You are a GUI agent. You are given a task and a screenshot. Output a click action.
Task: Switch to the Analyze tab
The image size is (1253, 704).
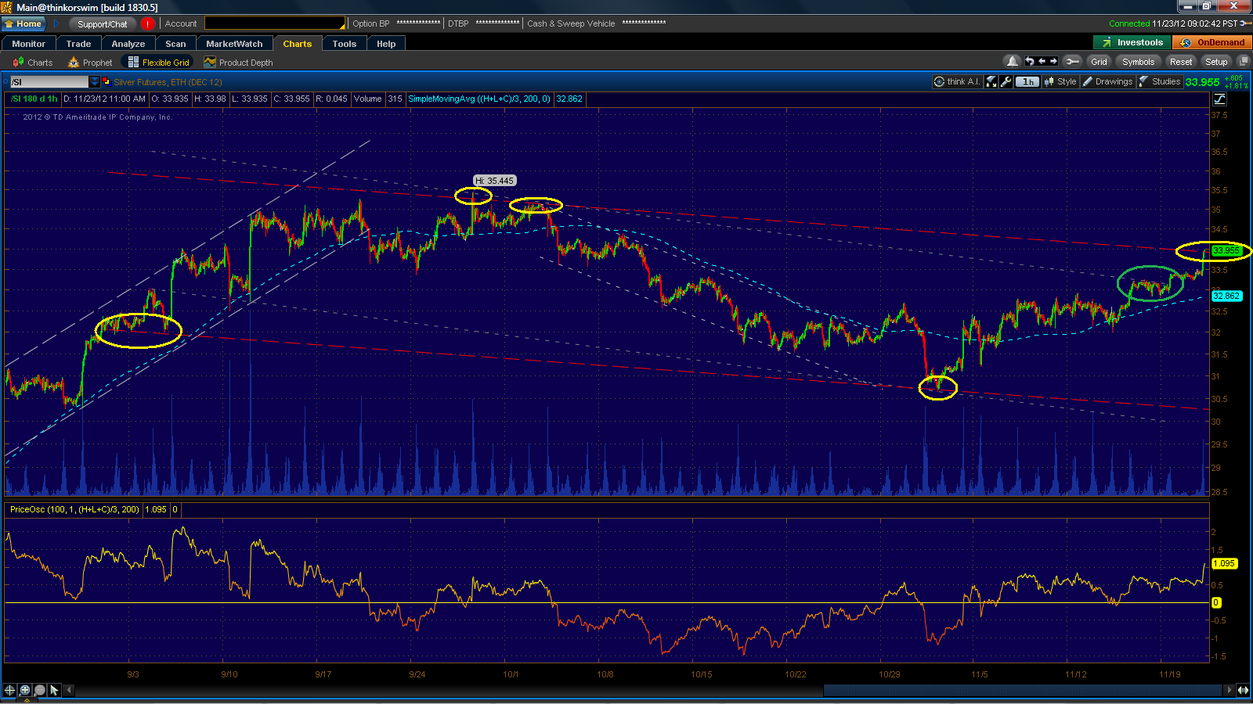[x=128, y=44]
